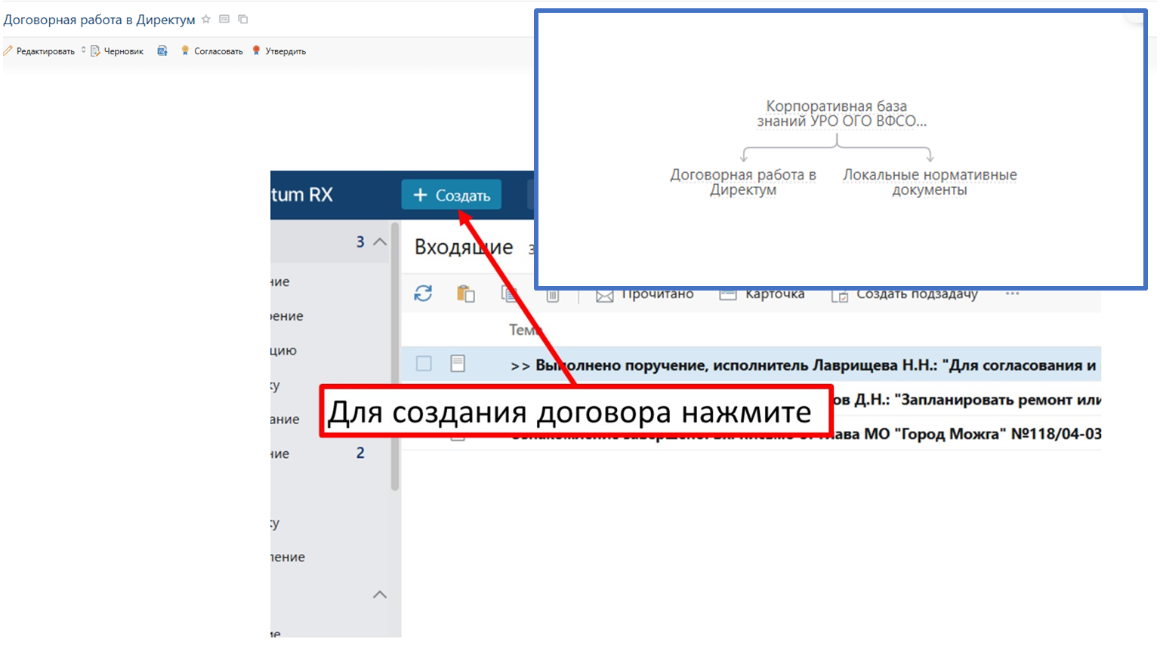The height and width of the screenshot is (652, 1160).
Task: Click the Создать button
Action: pos(452,195)
